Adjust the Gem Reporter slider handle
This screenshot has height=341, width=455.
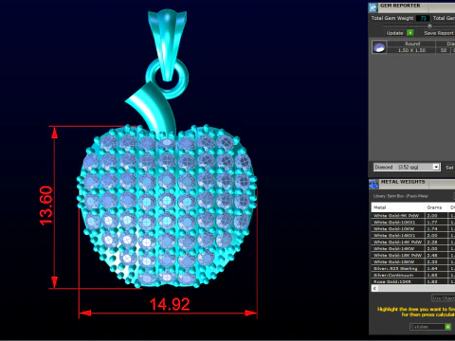coord(429,26)
